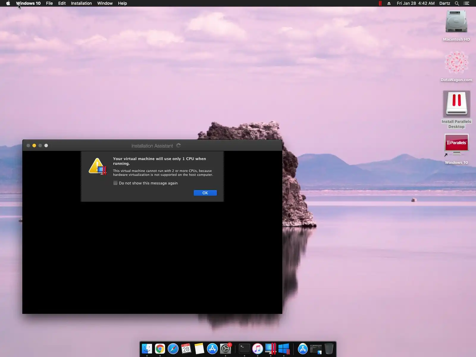Open the Notes app in the Dock

[x=199, y=349]
